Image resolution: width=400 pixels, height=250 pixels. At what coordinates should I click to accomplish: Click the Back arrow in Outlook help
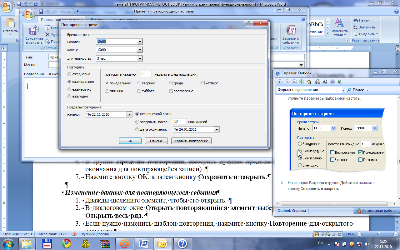pyautogui.click(x=280, y=82)
